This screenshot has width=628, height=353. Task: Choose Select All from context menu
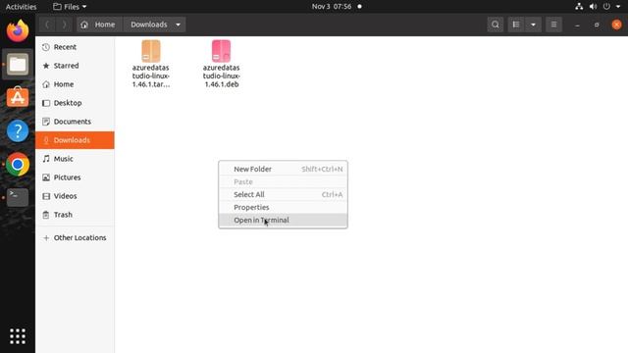283,194
